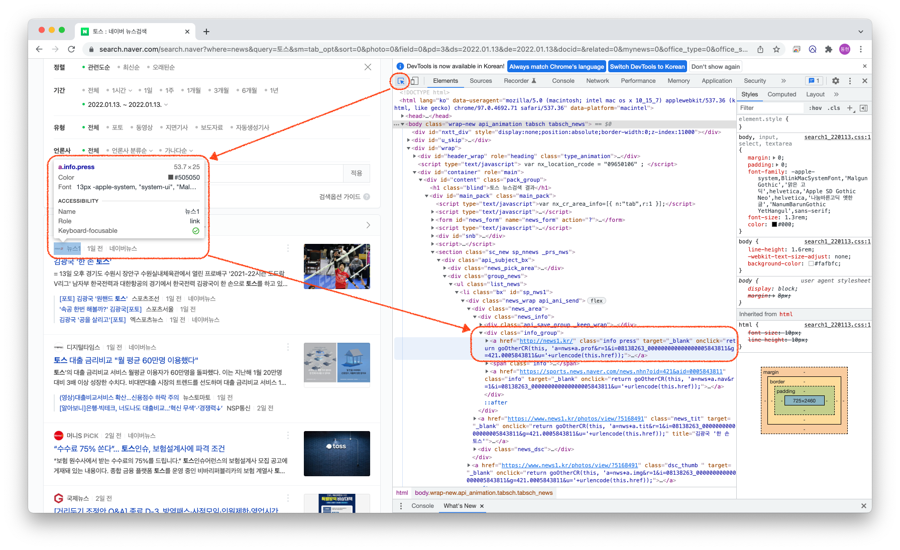Image resolution: width=900 pixels, height=550 pixels.
Task: Filter news type to 보도자료
Action: (212, 127)
